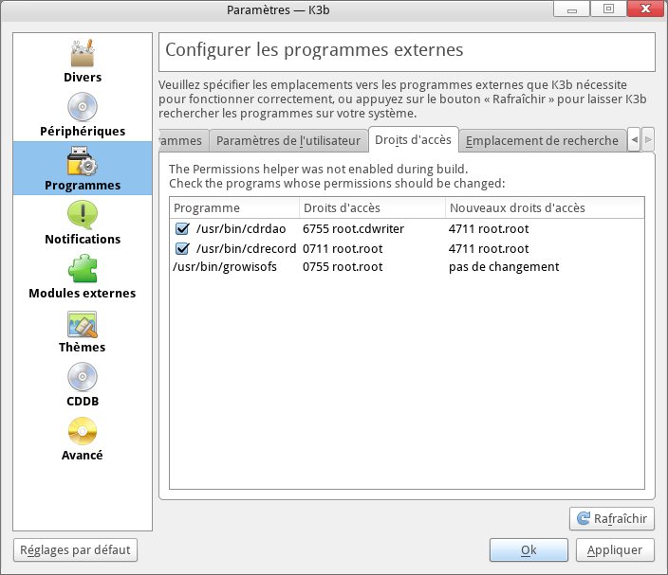Click the pas de changement cell
668x575 pixels.
[x=504, y=267]
